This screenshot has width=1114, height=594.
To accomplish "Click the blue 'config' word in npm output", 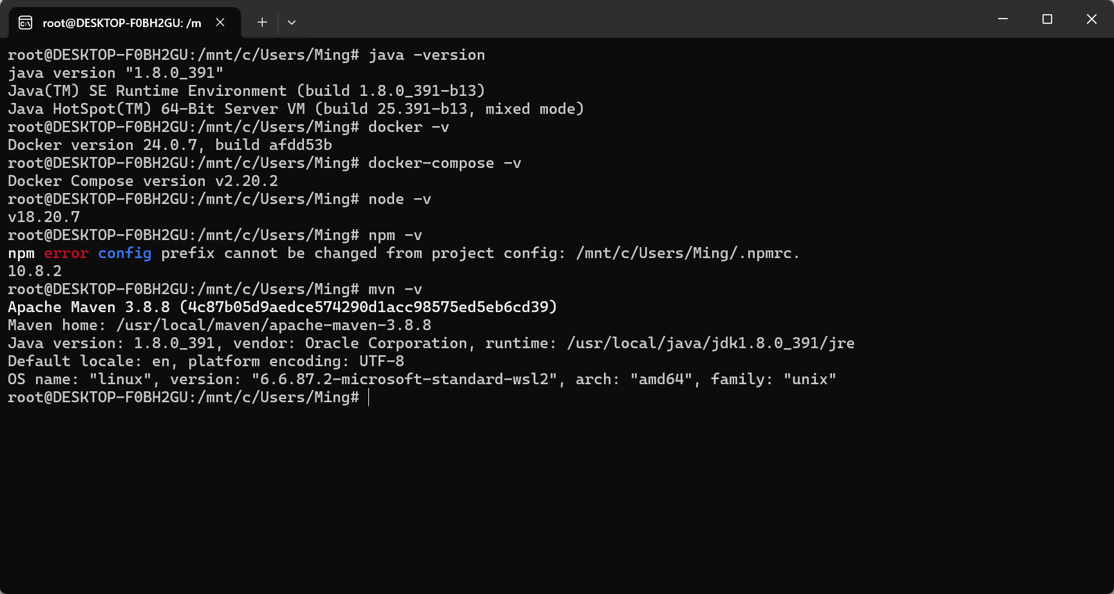I will coord(125,254).
